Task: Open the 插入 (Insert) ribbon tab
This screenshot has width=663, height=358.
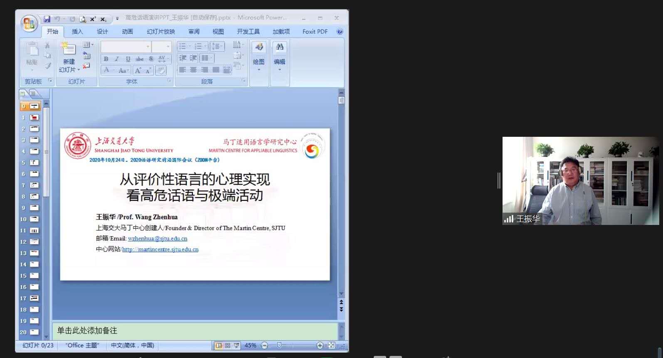Action: 77,32
